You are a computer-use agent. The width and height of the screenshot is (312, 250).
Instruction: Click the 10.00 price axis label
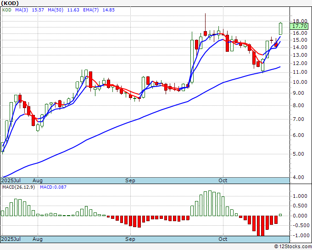(300, 82)
